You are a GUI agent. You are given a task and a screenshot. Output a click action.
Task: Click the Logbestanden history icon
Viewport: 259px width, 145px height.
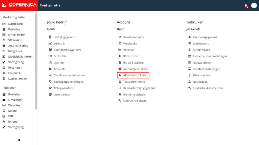click(4, 78)
